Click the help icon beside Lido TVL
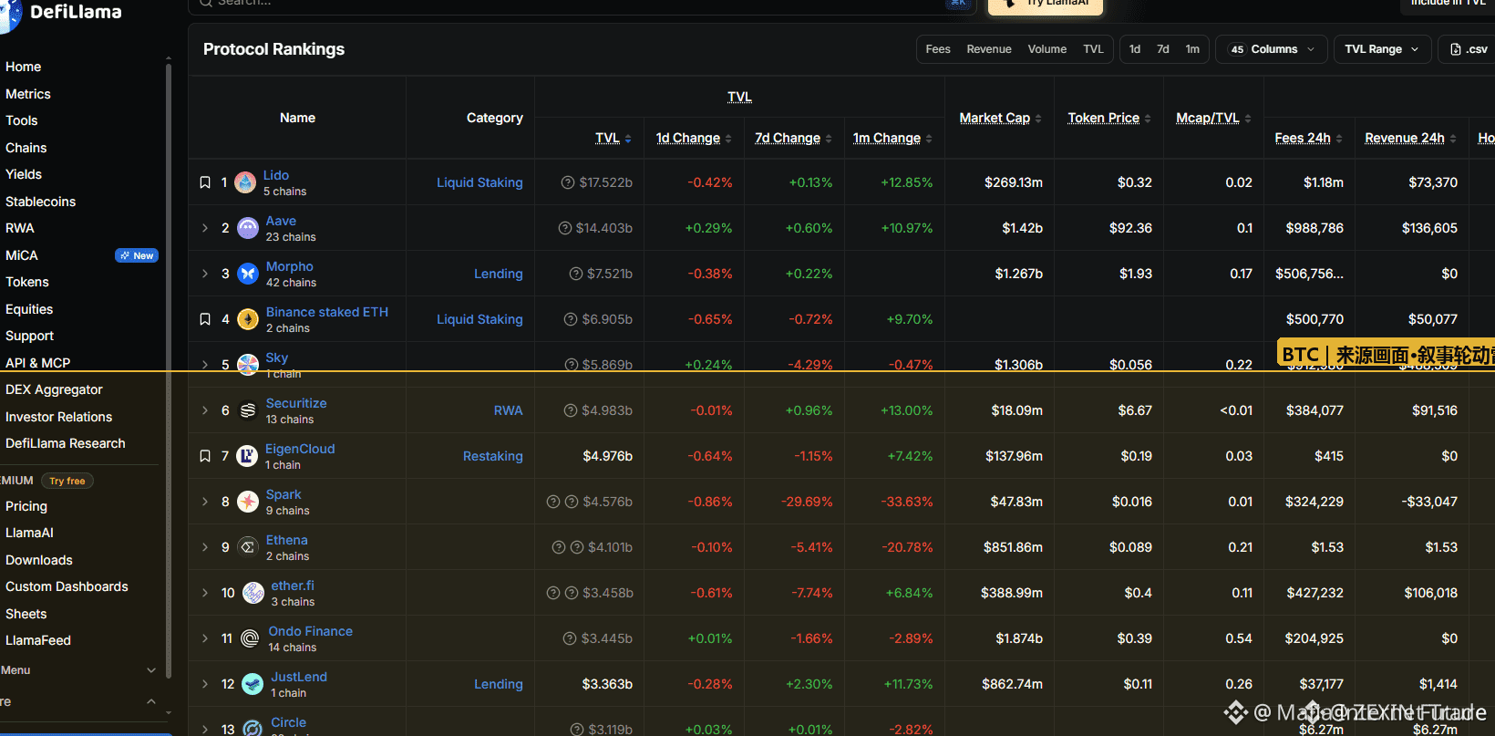The image size is (1495, 736). [x=568, y=182]
